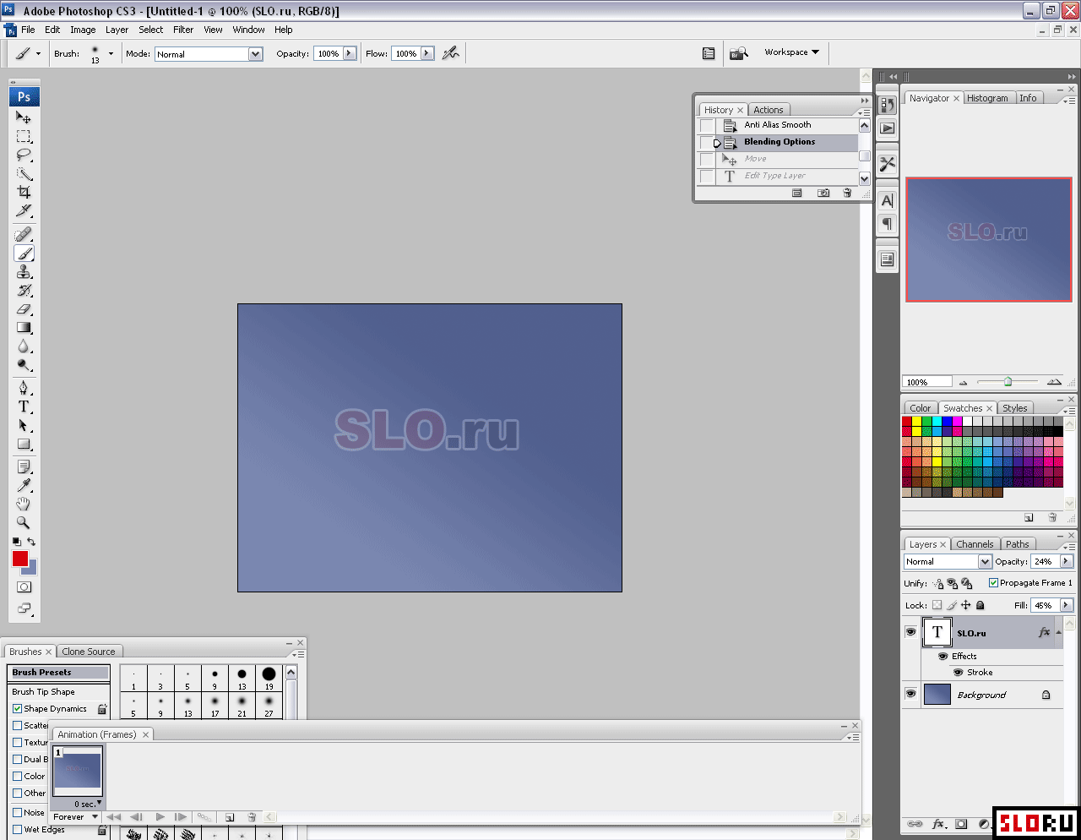Switch to the Actions tab
The height and width of the screenshot is (840, 1081).
point(769,110)
